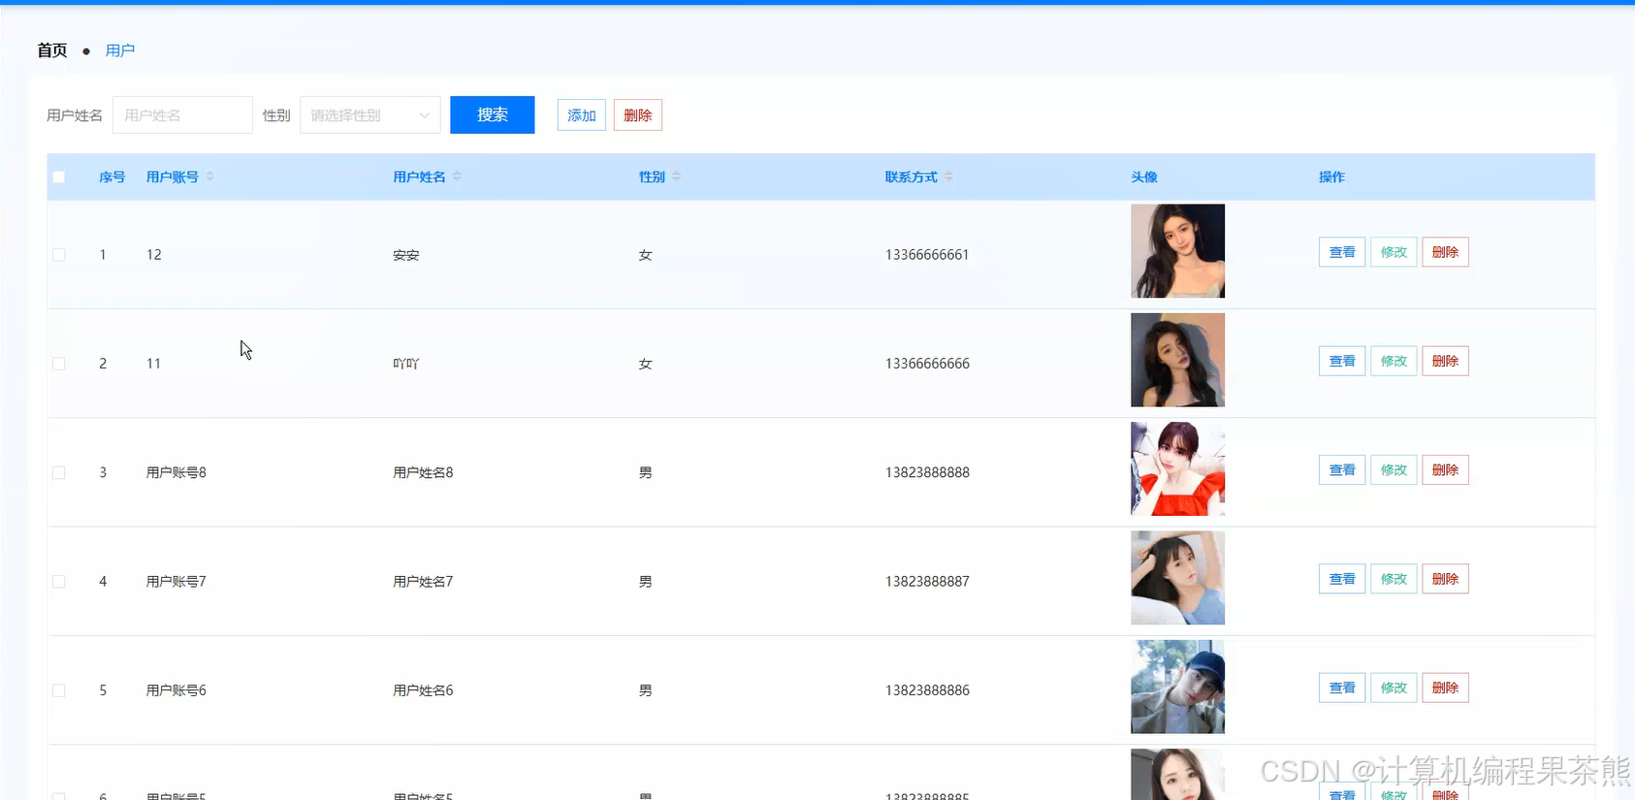This screenshot has height=800, width=1635.
Task: Click name cell 用户姓名8
Action: coord(423,473)
